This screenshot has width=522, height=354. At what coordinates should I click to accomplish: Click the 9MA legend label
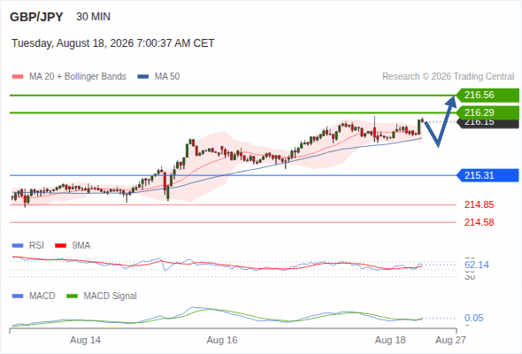point(81,245)
